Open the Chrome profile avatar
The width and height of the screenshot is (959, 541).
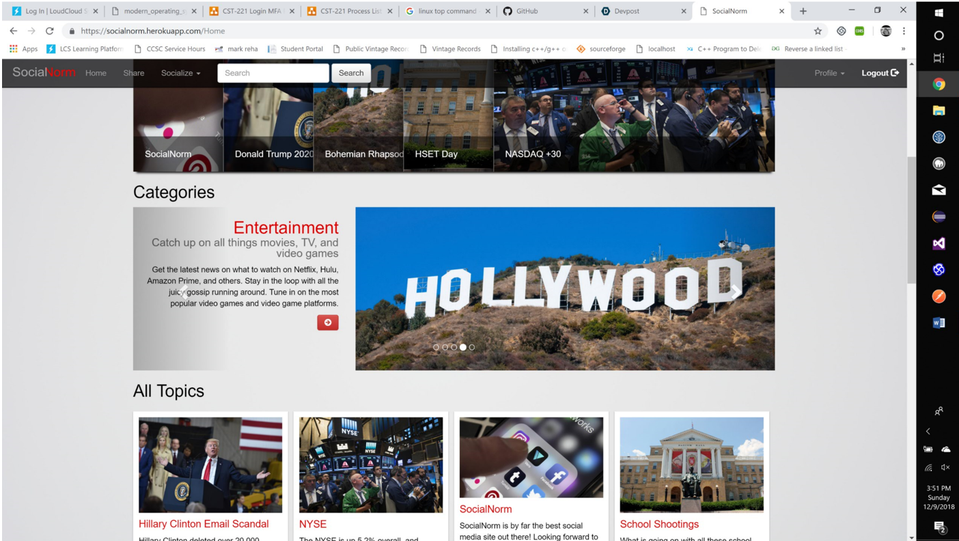click(885, 31)
